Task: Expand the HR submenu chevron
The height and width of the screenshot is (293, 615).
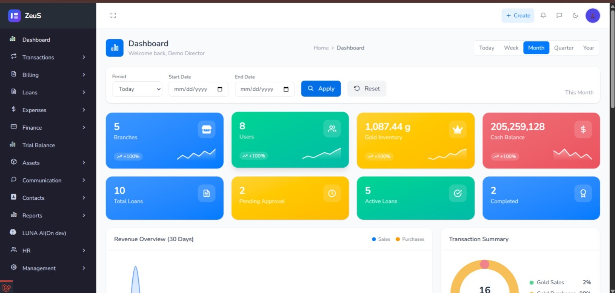Action: click(x=83, y=250)
